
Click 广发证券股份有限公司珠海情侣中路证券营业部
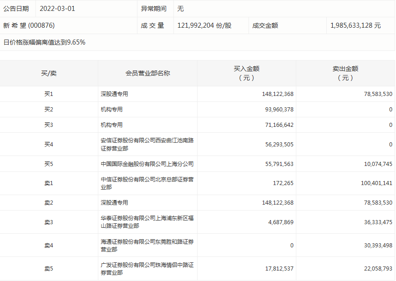click(x=147, y=269)
